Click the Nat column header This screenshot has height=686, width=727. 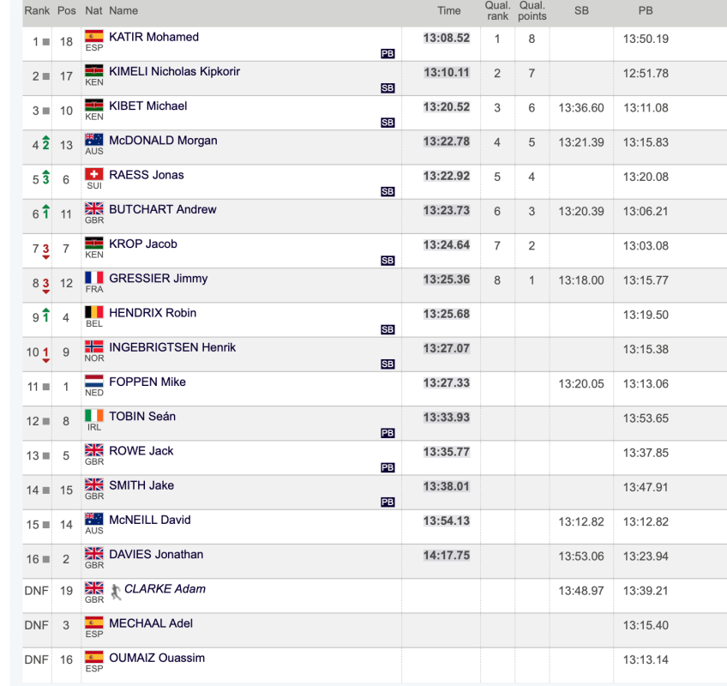pos(93,10)
